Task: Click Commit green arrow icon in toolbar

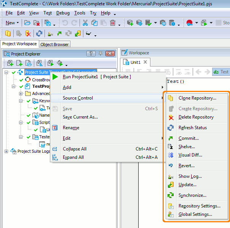Action: [x=59, y=33]
